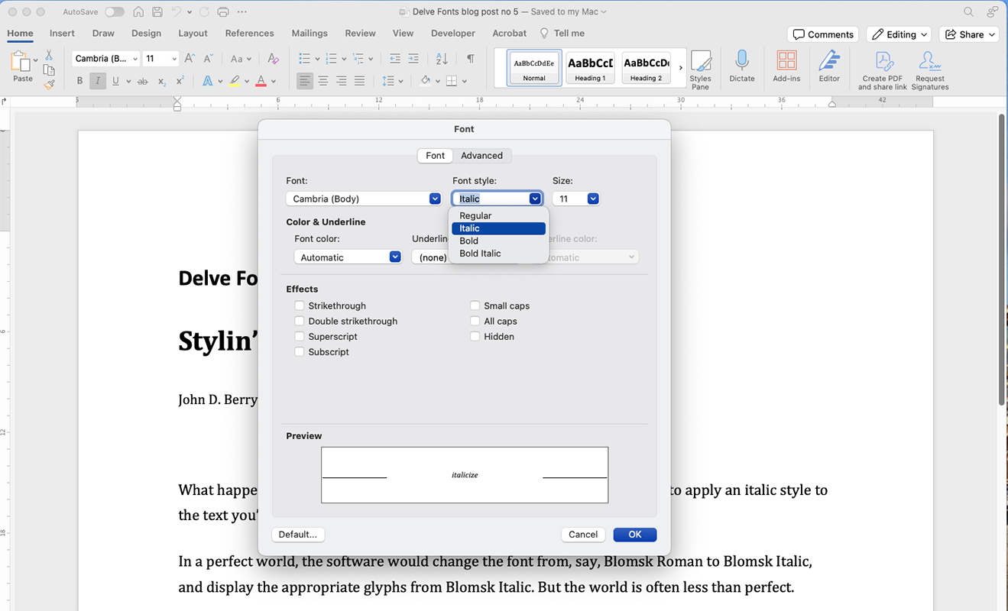Select Regular from font style list
The image size is (1008, 611).
[498, 215]
